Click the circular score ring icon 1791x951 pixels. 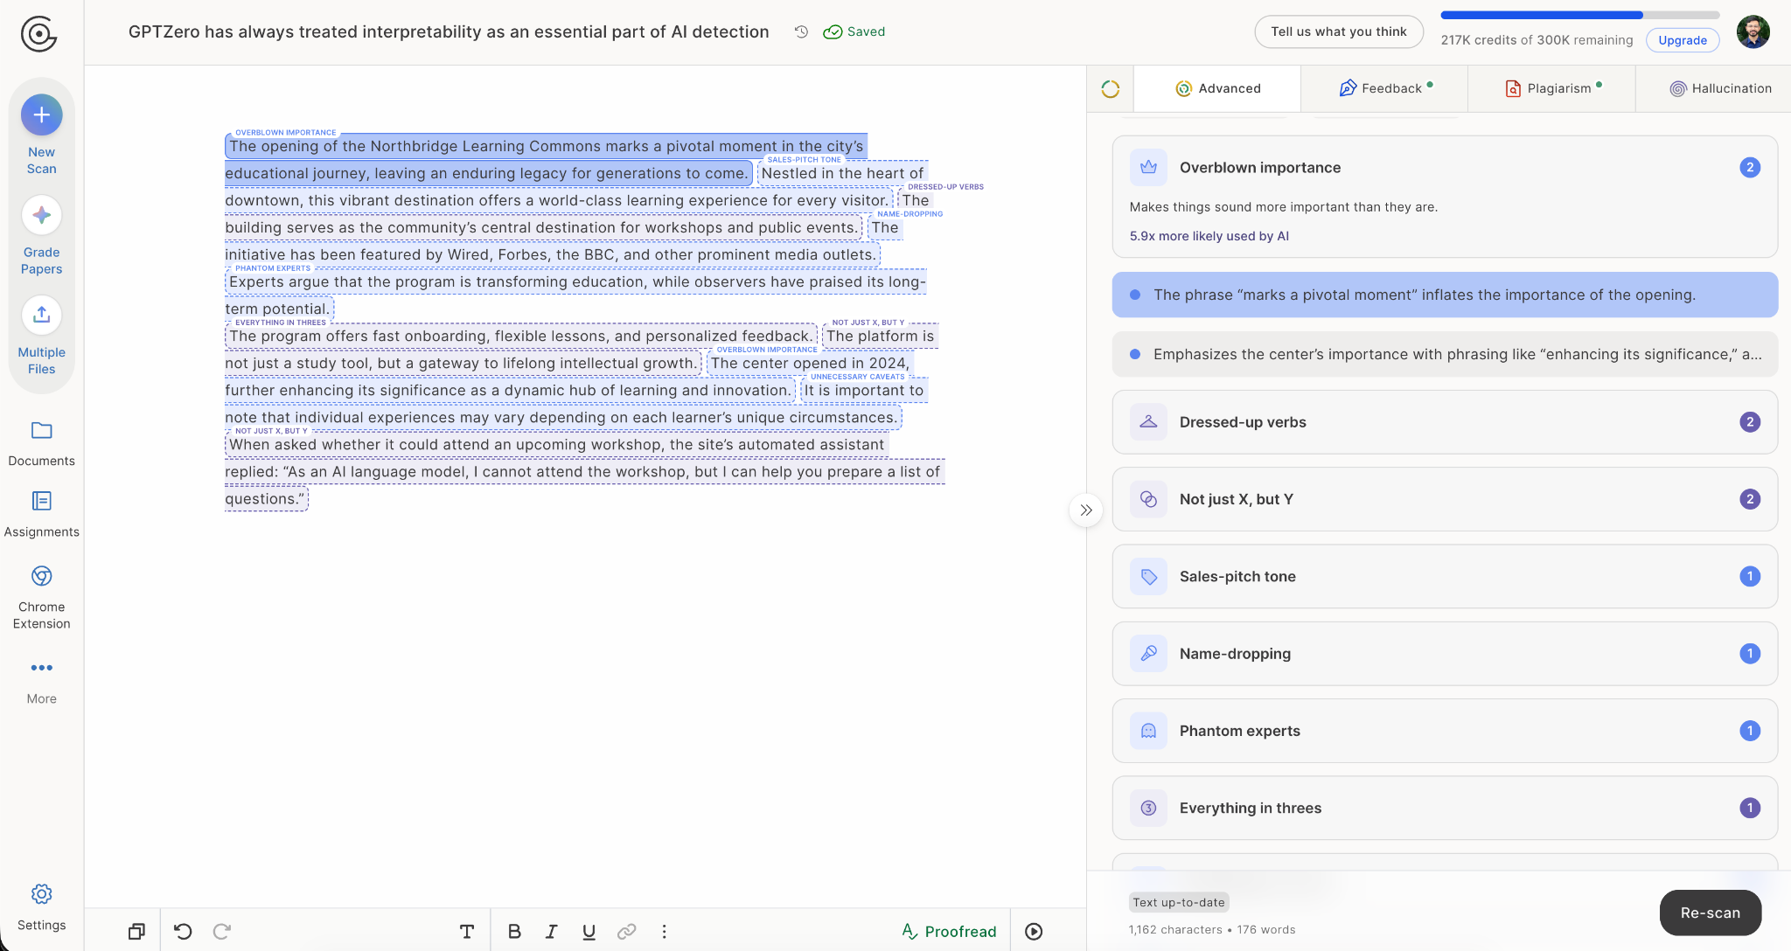(x=1111, y=88)
